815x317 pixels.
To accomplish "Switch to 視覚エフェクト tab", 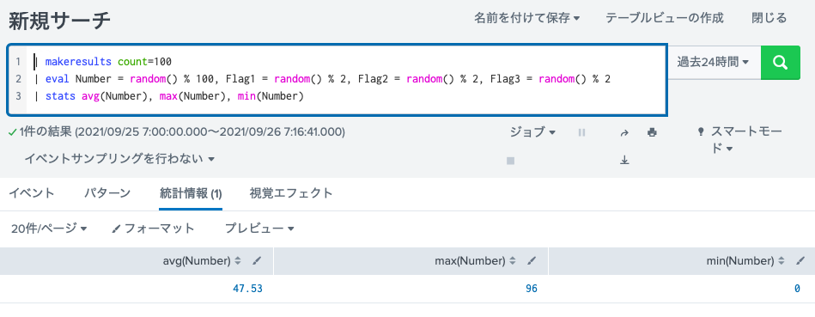I will click(291, 193).
